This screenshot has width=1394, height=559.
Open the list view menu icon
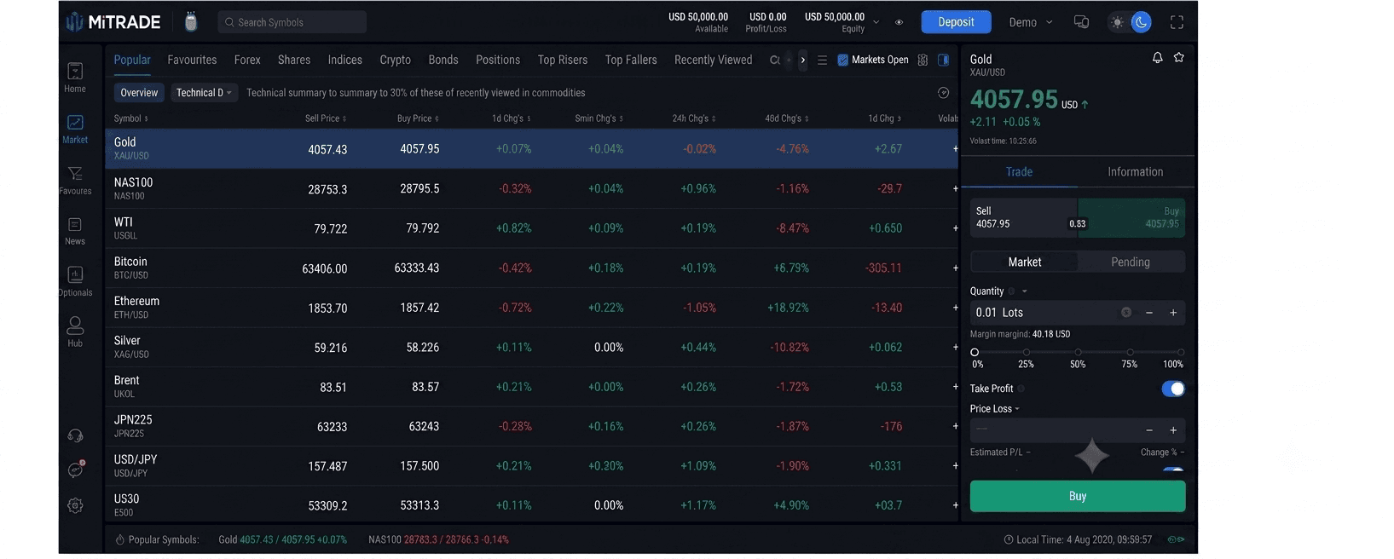tap(822, 60)
